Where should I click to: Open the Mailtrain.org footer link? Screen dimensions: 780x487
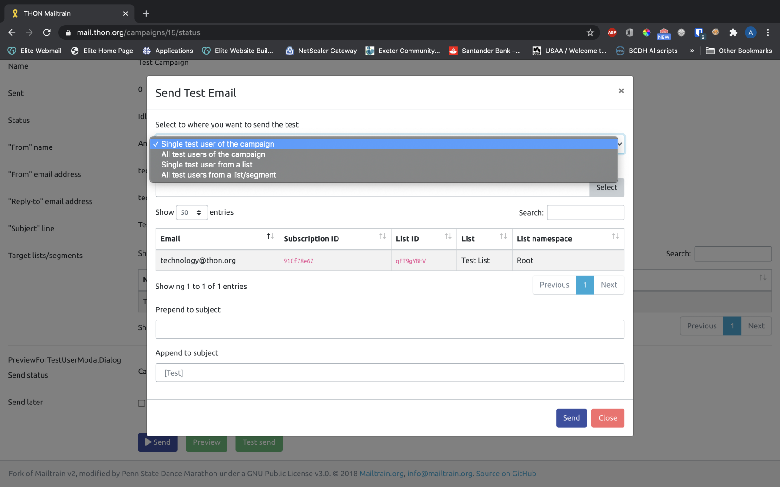click(381, 474)
